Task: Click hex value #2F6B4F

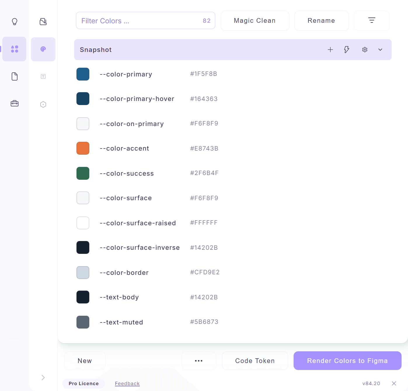Action: click(x=204, y=173)
